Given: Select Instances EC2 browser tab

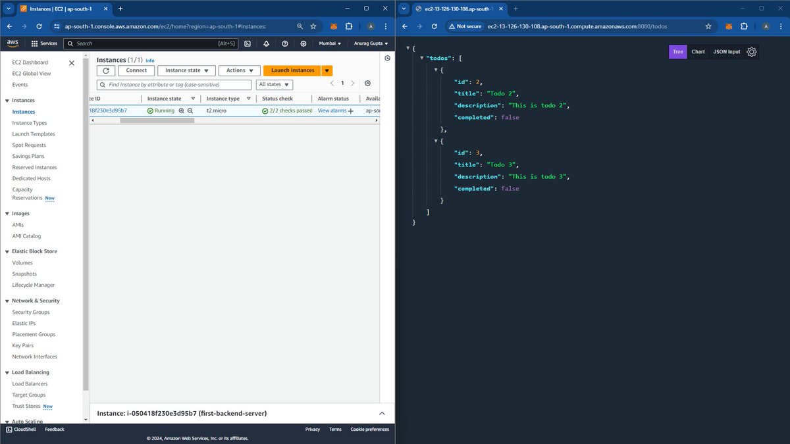Looking at the screenshot, I should pos(63,9).
